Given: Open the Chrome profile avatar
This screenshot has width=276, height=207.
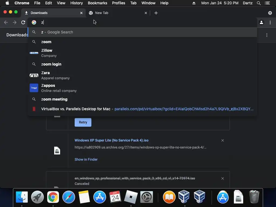Looking at the screenshot, I should pyautogui.click(x=261, y=22).
